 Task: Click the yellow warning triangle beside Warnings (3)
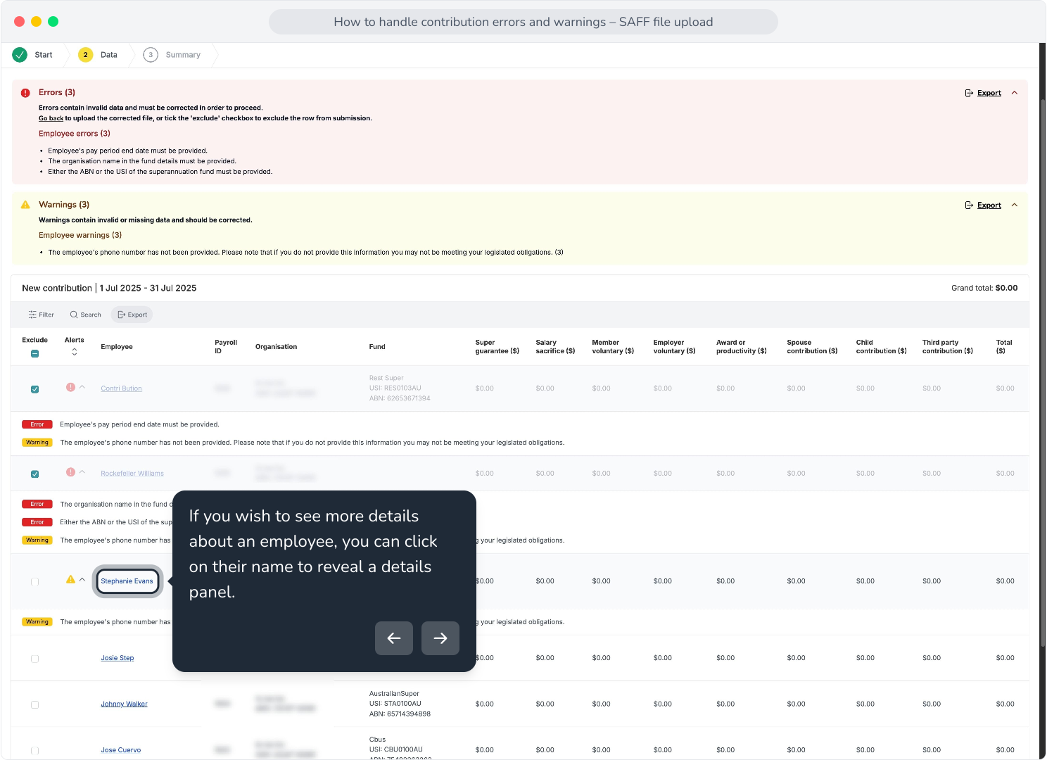[25, 205]
